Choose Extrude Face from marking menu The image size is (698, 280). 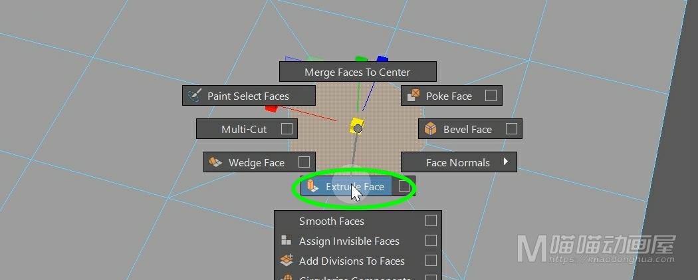click(x=358, y=186)
